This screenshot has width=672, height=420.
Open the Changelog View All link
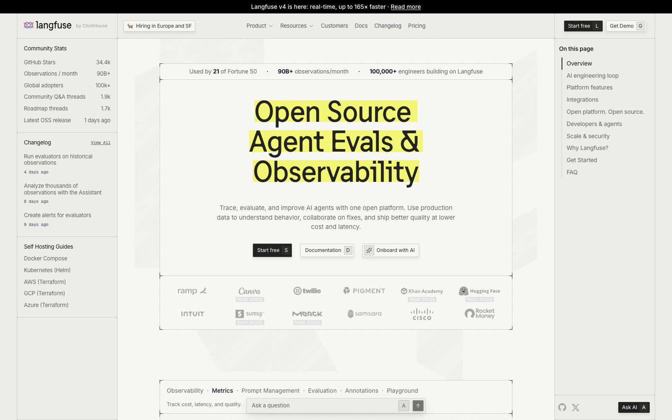pyautogui.click(x=100, y=143)
